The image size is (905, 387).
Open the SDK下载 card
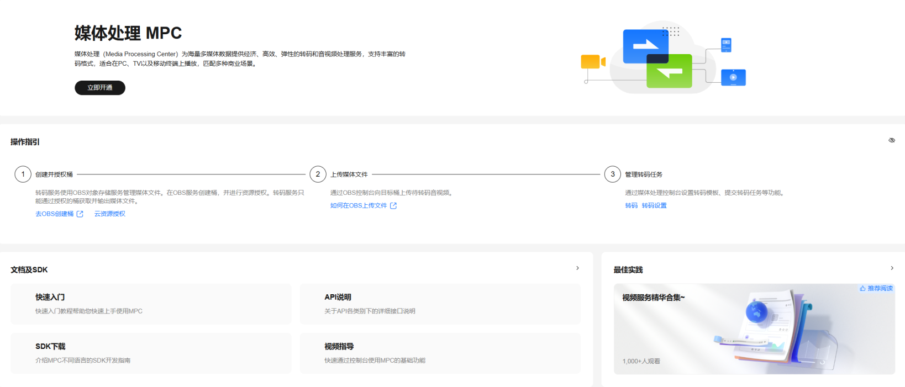(151, 353)
